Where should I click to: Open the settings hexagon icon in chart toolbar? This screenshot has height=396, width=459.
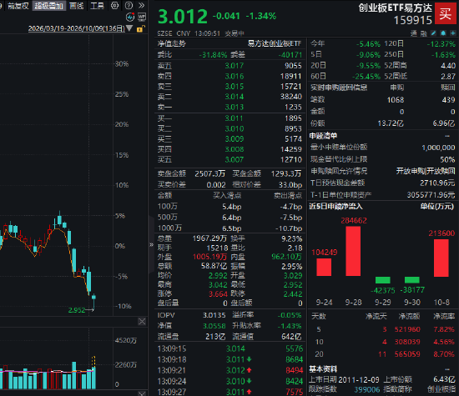click(115, 5)
